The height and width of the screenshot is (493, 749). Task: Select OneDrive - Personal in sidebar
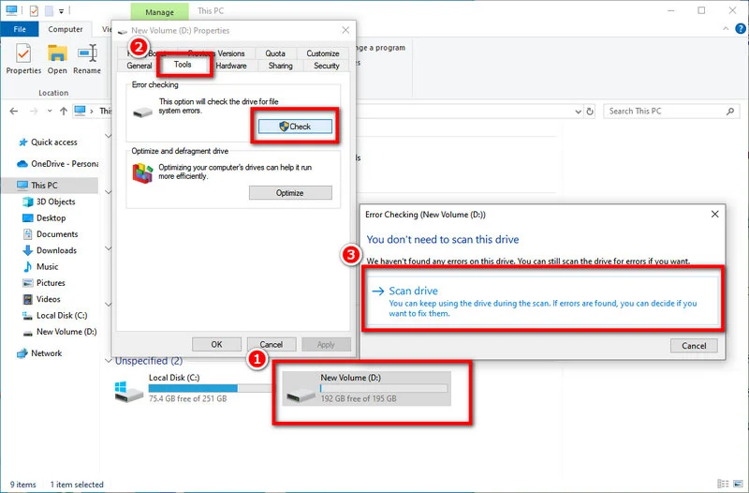coord(57,163)
